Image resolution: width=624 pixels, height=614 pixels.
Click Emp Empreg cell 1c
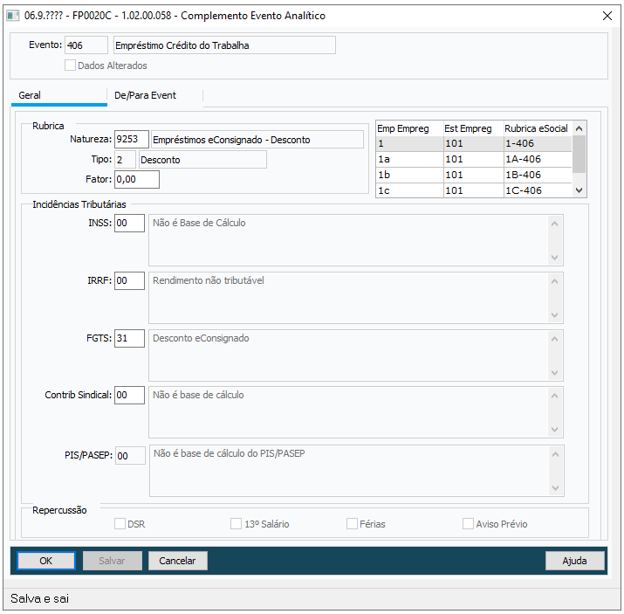[x=409, y=190]
